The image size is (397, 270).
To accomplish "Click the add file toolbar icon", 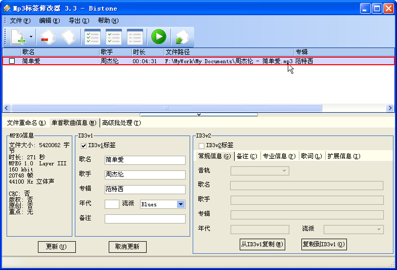I will tap(18, 37).
